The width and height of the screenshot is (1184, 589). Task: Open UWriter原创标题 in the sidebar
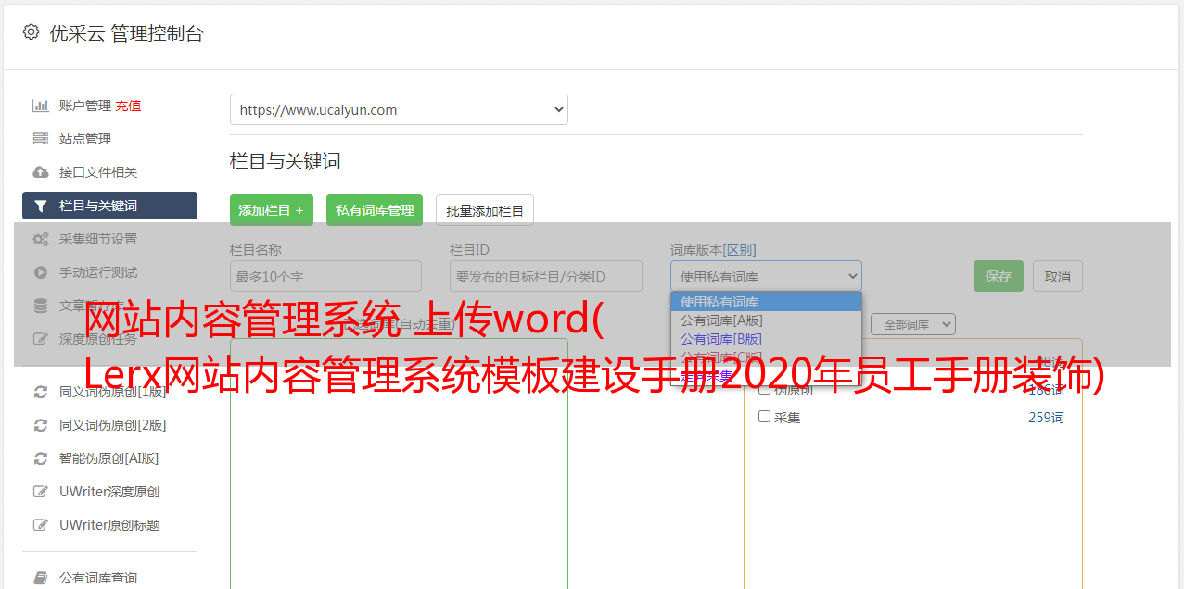point(109,525)
